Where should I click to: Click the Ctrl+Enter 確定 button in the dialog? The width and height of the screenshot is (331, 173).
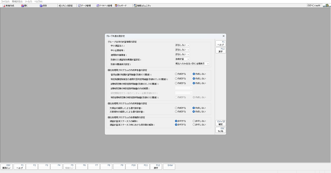[220, 123]
